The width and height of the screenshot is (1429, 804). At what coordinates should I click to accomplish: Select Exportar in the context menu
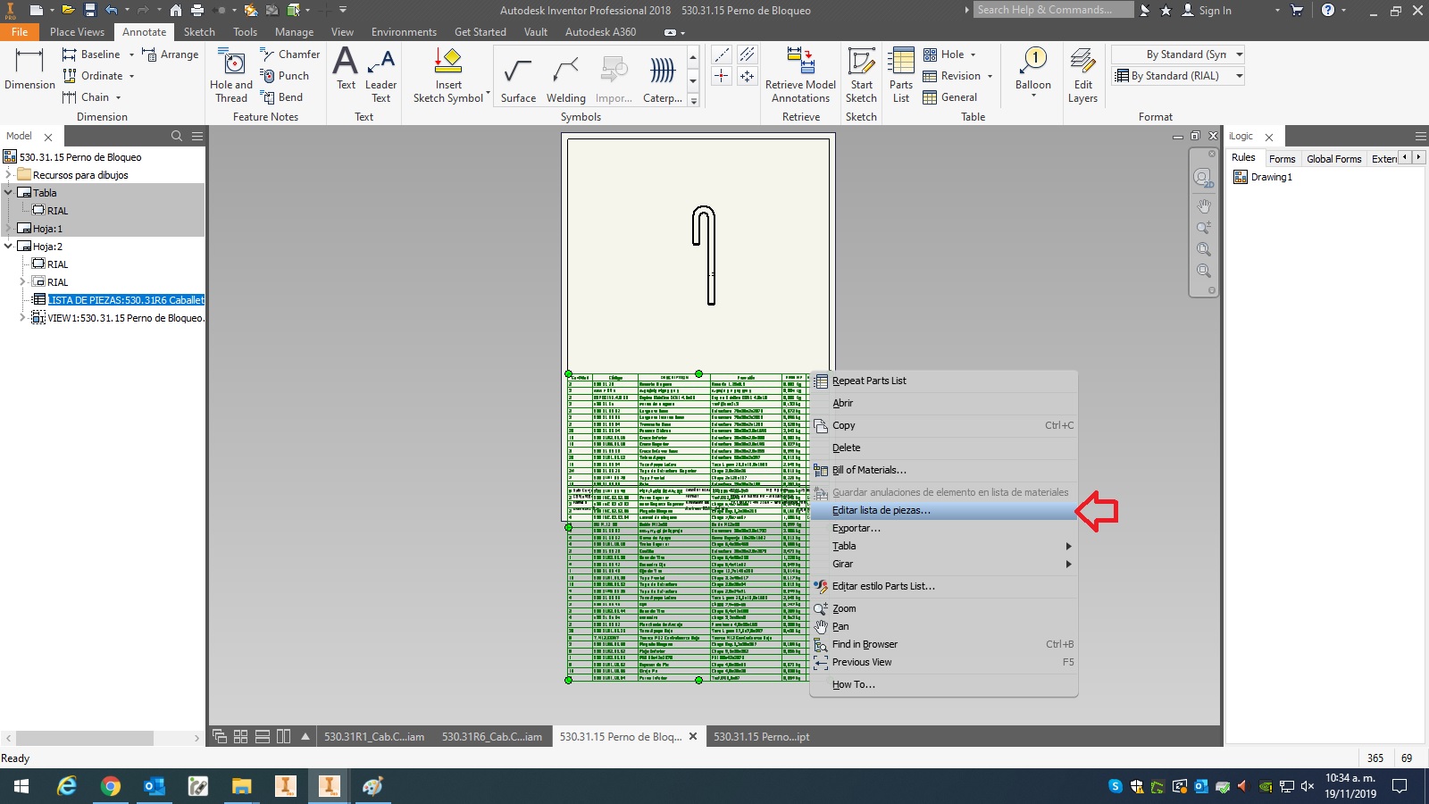(x=943, y=528)
